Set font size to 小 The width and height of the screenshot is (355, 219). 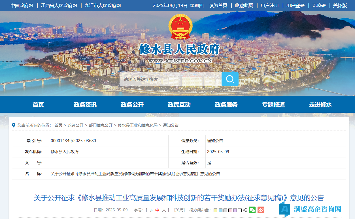pos(151,210)
